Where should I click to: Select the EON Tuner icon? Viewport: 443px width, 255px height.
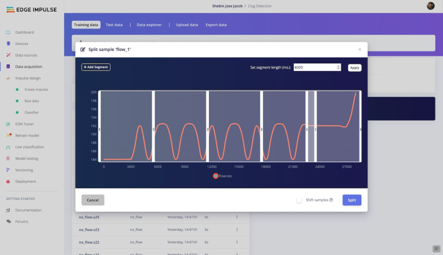(x=8, y=124)
